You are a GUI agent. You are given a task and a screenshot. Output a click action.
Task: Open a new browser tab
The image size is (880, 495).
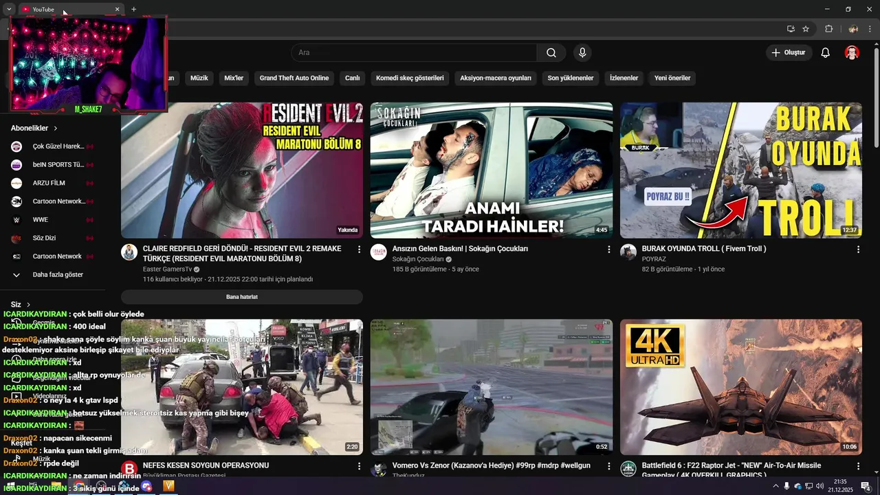[x=133, y=9]
